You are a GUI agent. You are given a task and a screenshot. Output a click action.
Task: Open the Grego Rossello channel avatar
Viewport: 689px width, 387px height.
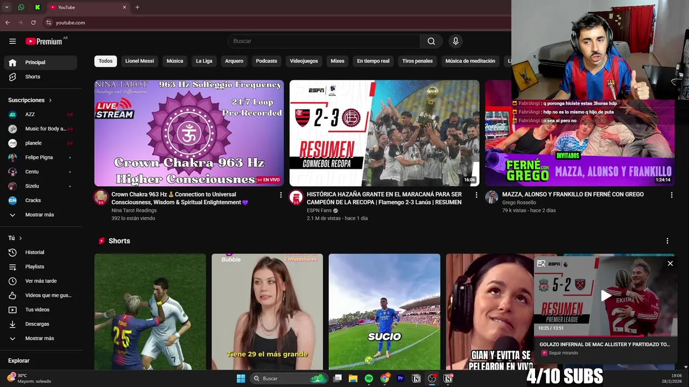[x=491, y=197]
